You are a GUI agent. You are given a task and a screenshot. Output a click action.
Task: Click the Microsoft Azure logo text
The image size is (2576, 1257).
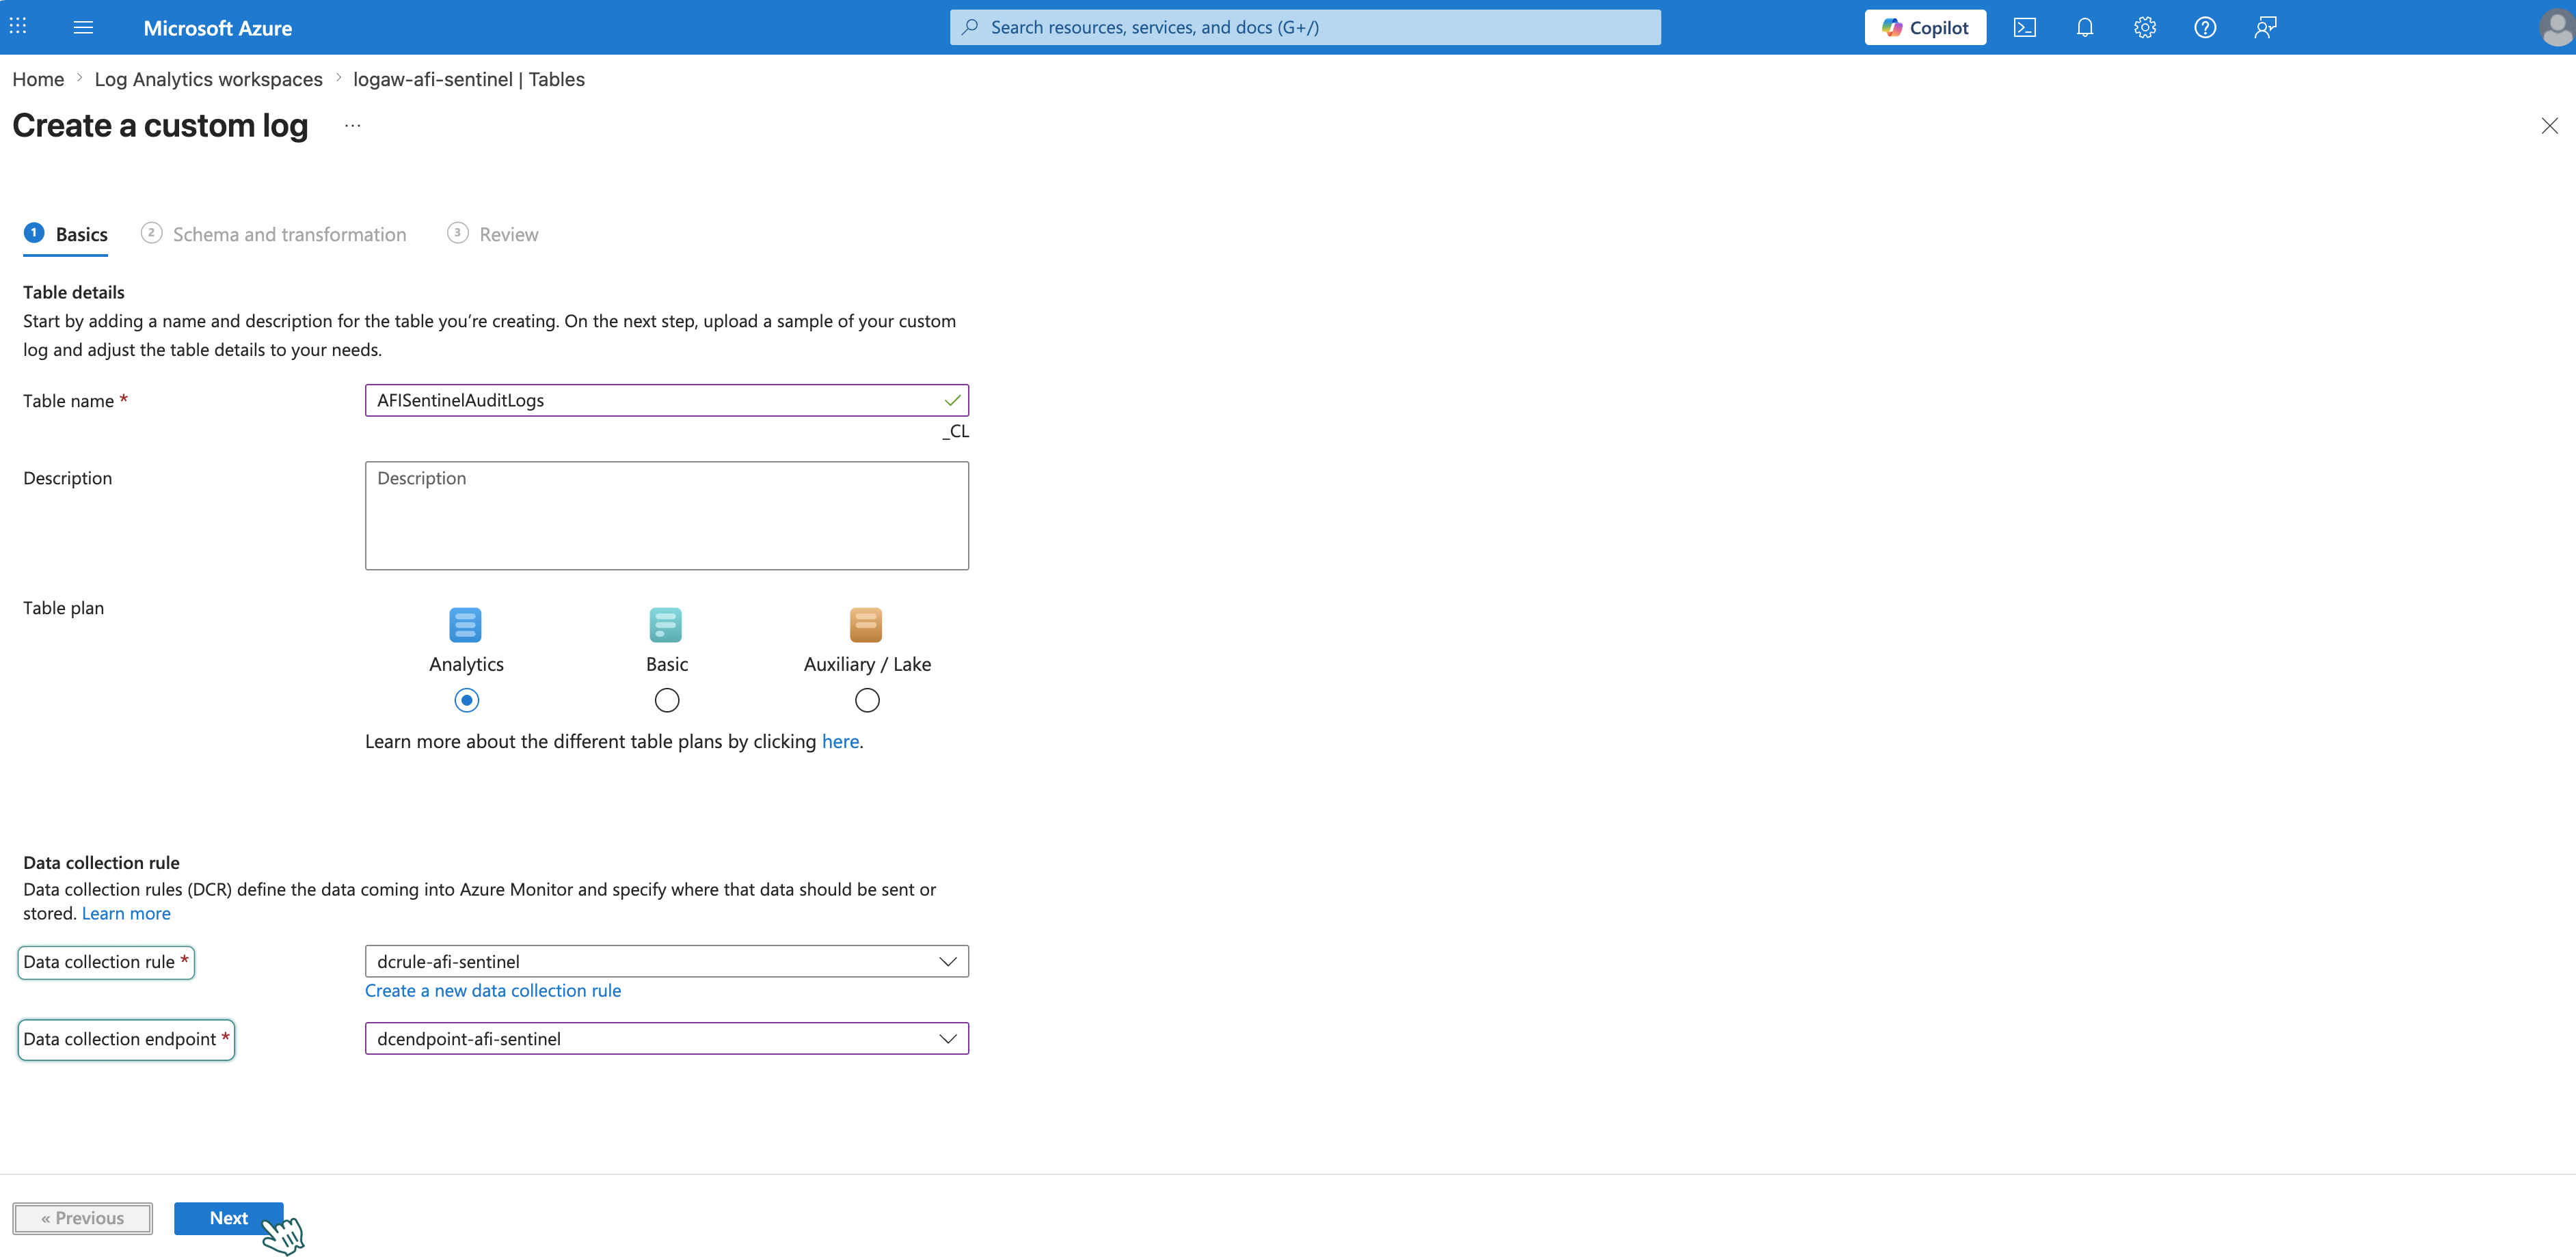point(217,28)
